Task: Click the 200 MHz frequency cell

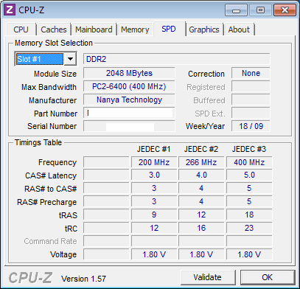Action: coord(154,162)
